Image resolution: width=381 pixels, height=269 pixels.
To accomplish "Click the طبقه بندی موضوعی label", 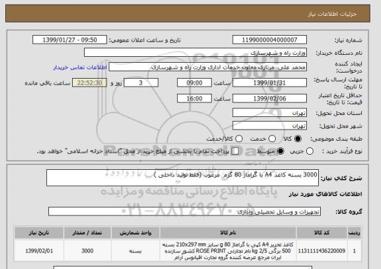I will (336, 139).
